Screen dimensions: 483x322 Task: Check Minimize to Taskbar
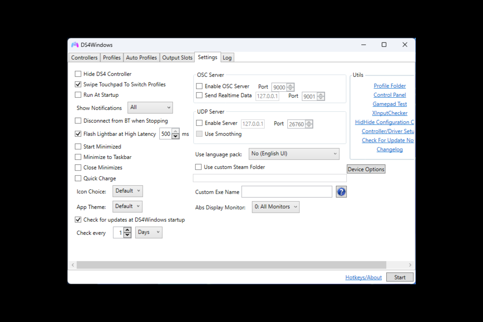coord(78,157)
